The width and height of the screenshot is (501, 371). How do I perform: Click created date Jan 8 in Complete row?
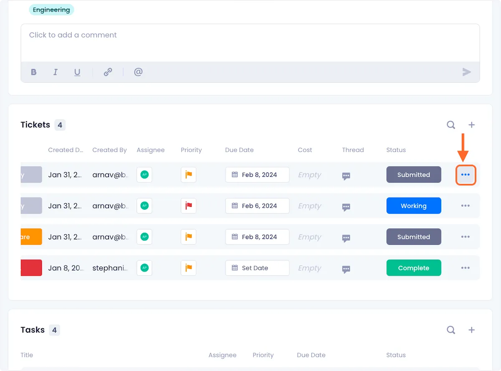(66, 268)
